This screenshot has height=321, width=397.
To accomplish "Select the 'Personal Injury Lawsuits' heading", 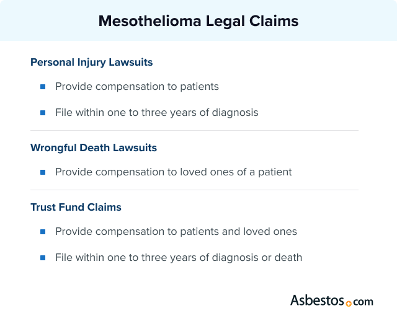I will [x=91, y=63].
